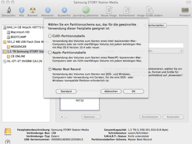Open the Protokoll log icon

(x=185, y=10)
